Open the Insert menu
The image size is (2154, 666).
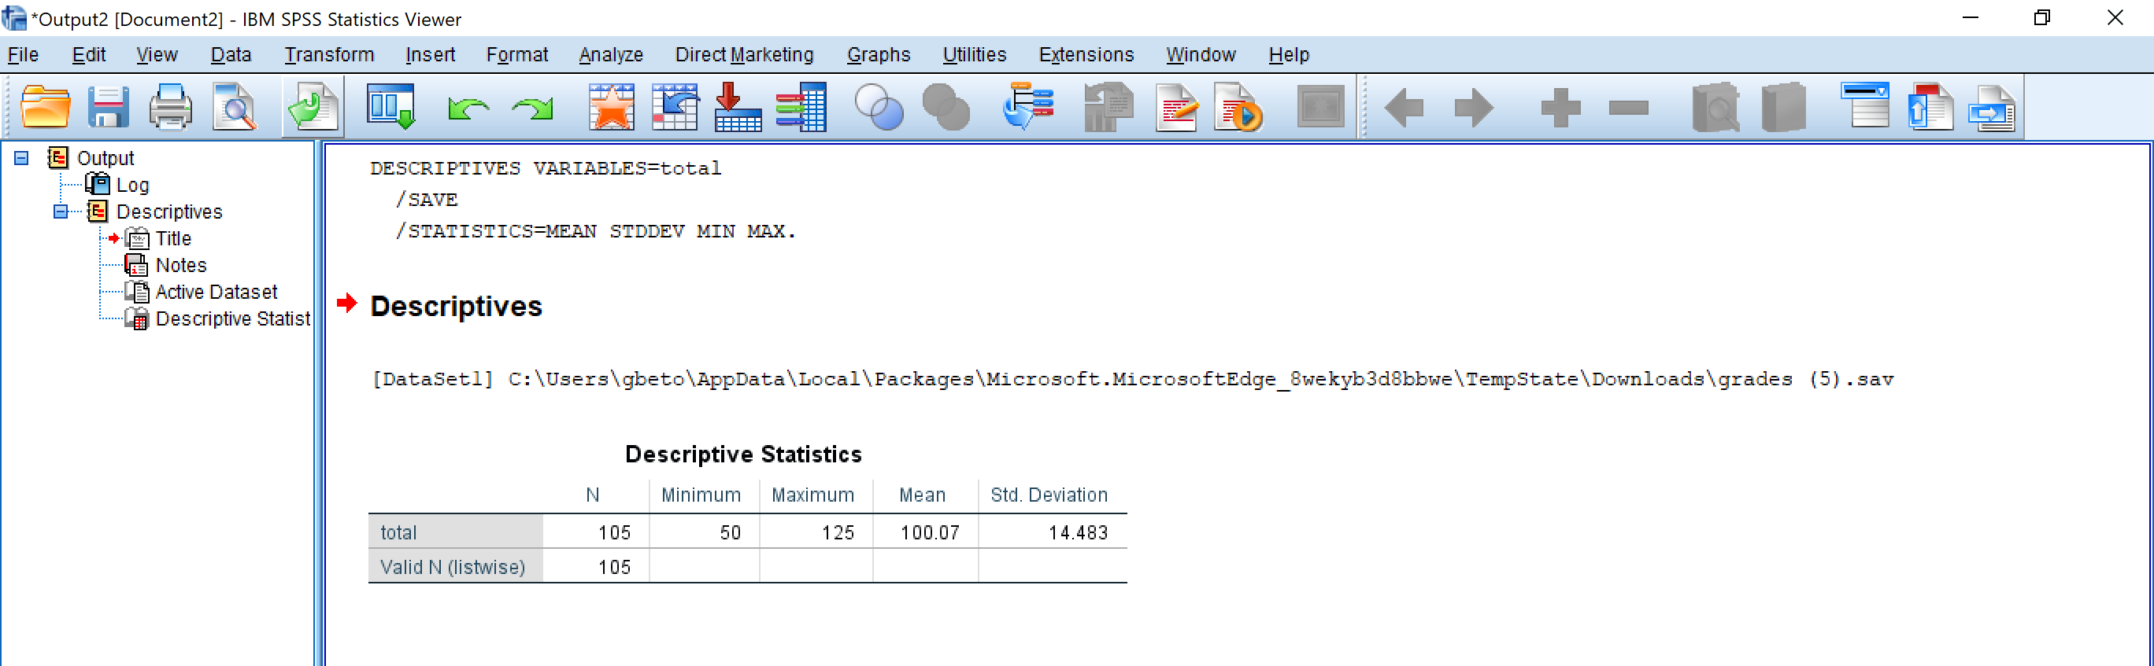(430, 54)
